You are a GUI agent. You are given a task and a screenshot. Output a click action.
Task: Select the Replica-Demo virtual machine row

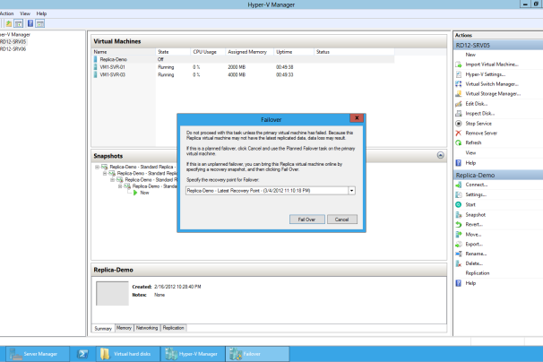(x=244, y=59)
